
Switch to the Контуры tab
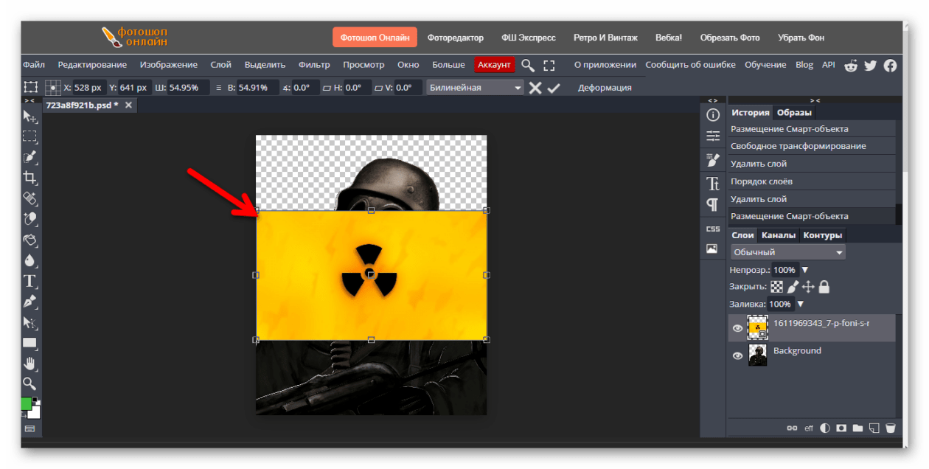pos(823,235)
